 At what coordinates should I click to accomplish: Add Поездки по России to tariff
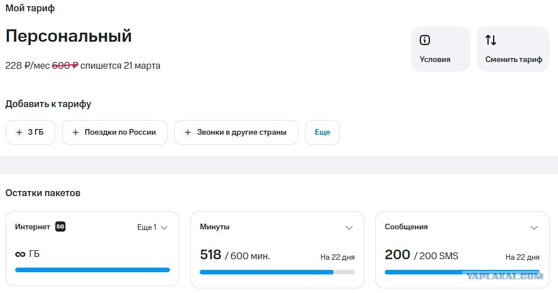point(115,132)
